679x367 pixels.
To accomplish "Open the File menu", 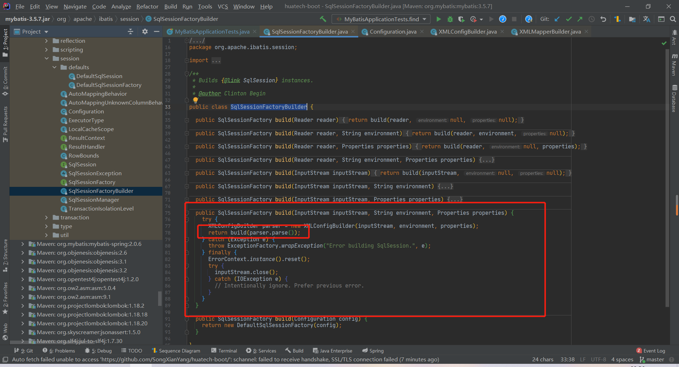I will point(20,6).
